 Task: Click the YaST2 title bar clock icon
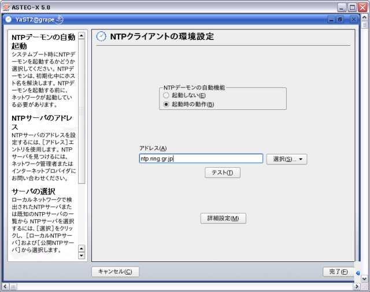[9, 19]
